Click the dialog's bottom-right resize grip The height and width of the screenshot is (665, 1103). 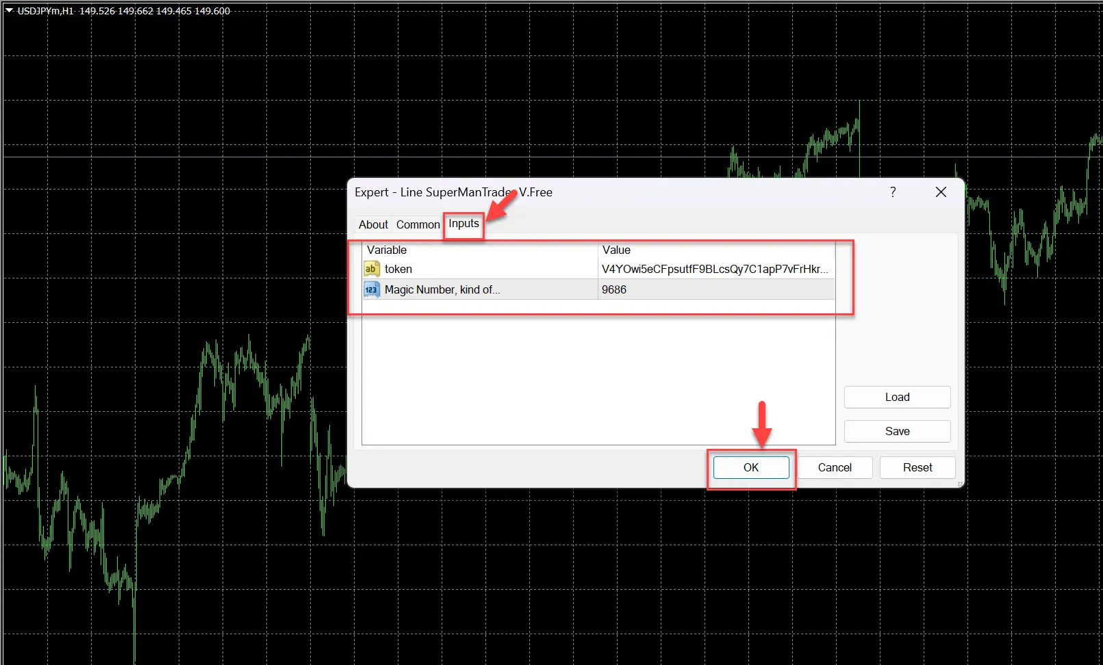[960, 484]
